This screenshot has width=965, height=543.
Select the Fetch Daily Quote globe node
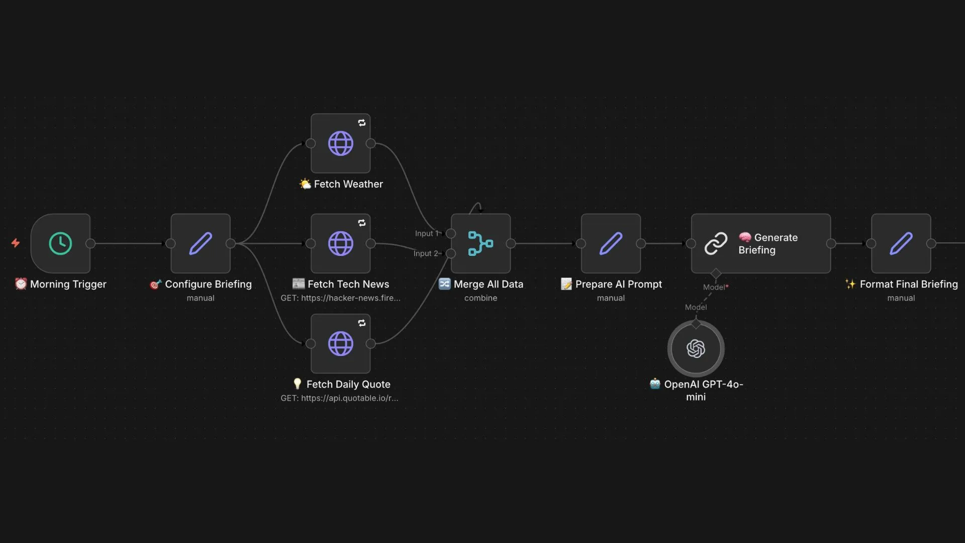point(340,344)
